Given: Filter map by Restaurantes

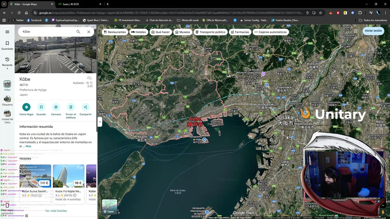Looking at the screenshot, I should [115, 32].
